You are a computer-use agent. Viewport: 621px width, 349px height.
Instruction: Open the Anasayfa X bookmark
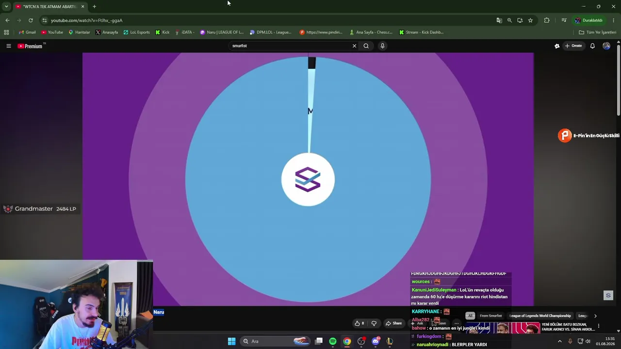pyautogui.click(x=107, y=32)
